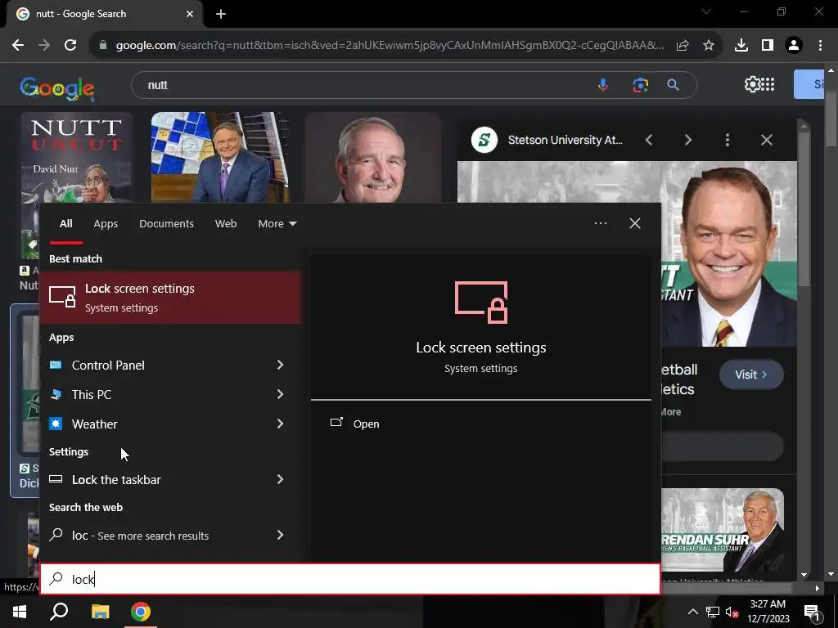838x628 pixels.
Task: Open a new Chrome tab
Action: tap(221, 15)
